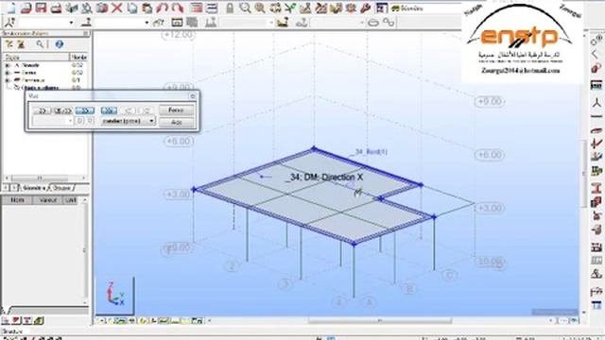
Task: Select the bars line icon in the right toolbar
Action: pyautogui.click(x=596, y=117)
